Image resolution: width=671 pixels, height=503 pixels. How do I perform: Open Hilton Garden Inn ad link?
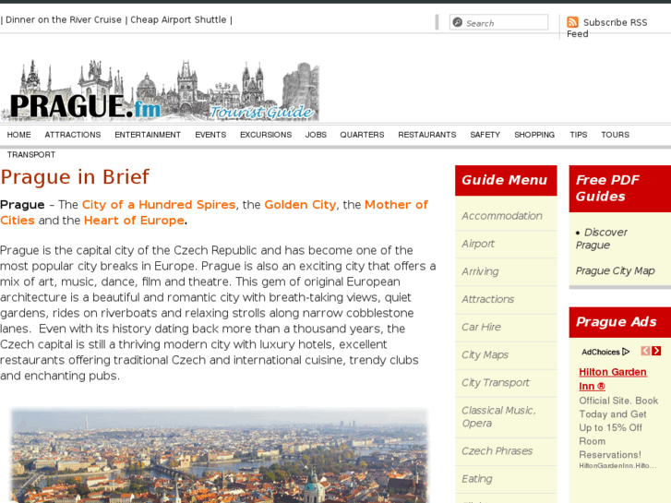click(x=613, y=378)
